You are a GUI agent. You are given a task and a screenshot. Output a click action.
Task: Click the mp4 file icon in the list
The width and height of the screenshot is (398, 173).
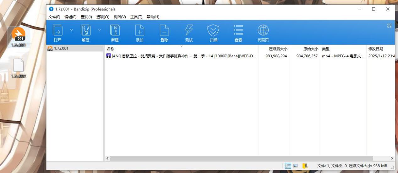coord(109,56)
